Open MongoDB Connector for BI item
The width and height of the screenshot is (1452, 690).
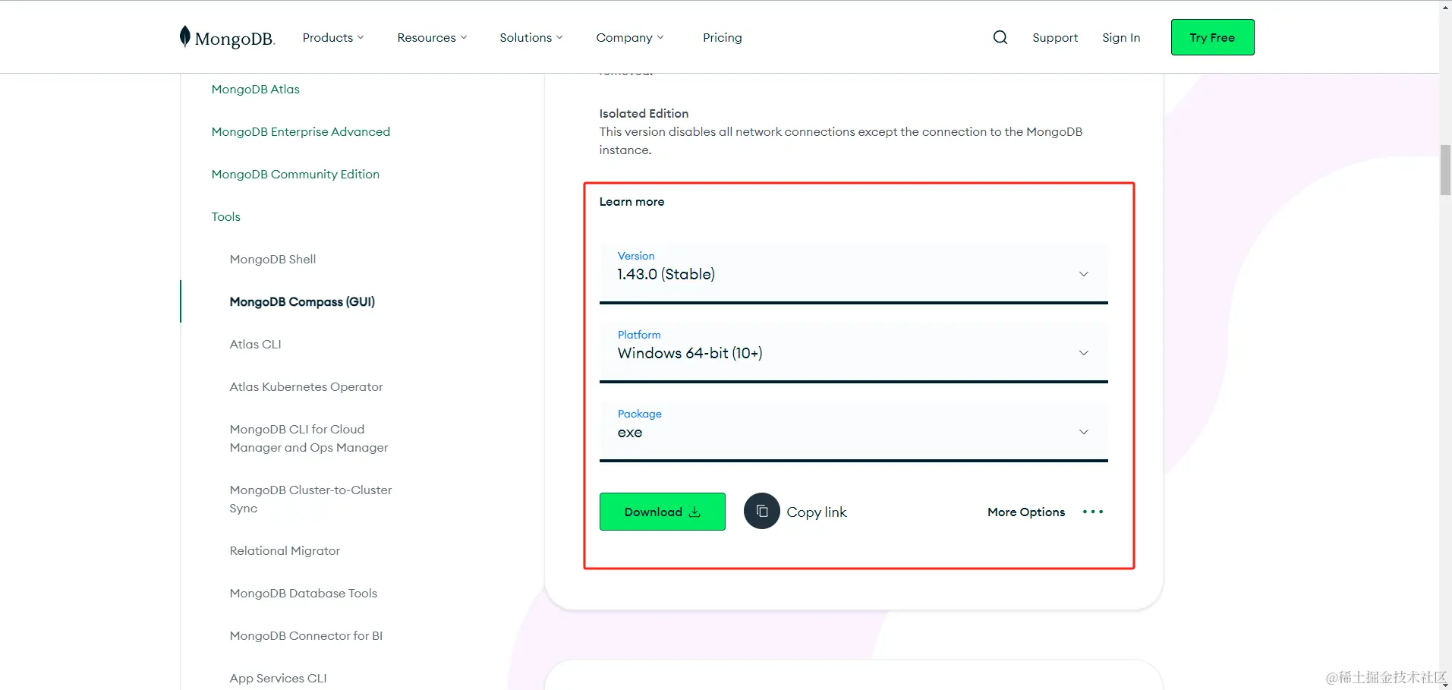pos(306,635)
